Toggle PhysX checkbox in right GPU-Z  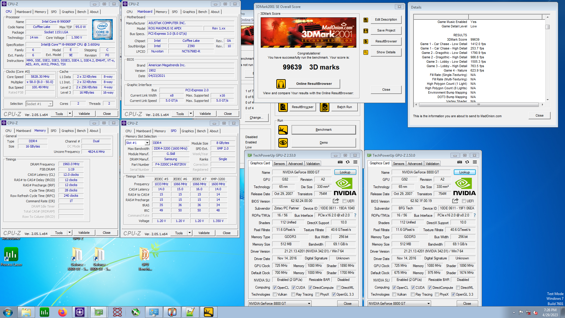437,294
